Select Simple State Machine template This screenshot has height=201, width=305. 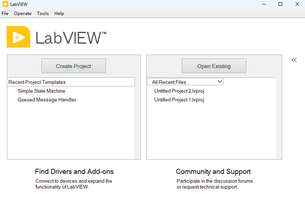coord(41,91)
